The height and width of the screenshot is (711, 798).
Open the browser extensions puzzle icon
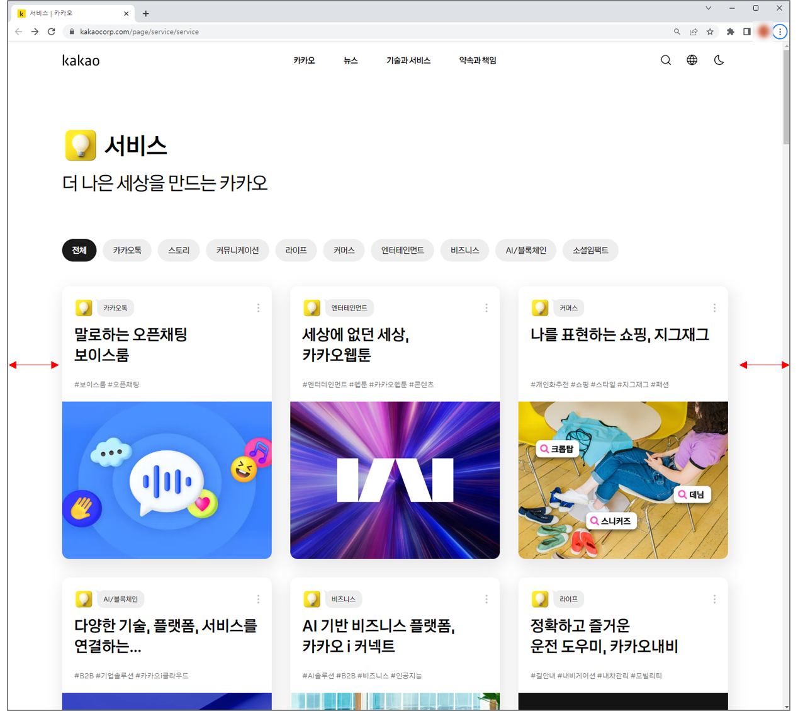point(731,31)
